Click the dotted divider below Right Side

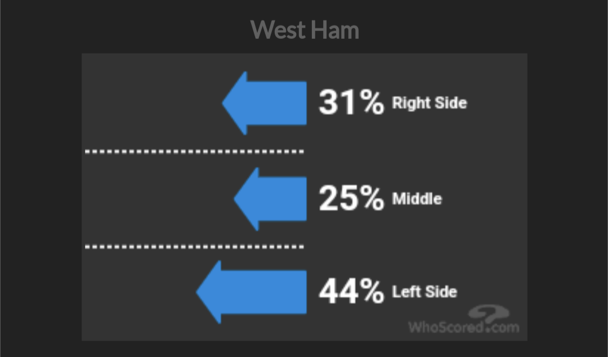pyautogui.click(x=194, y=151)
